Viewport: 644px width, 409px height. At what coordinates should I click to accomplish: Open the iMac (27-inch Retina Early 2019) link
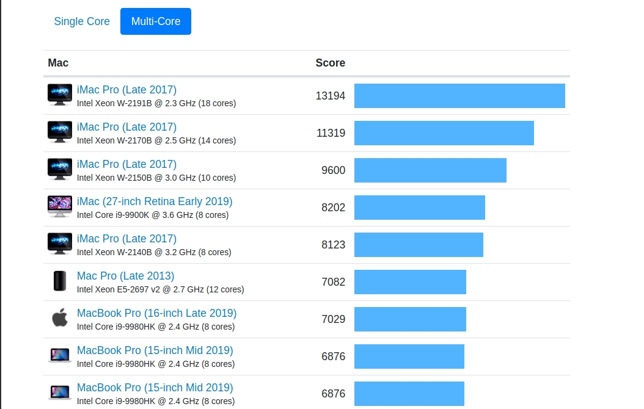pos(155,201)
